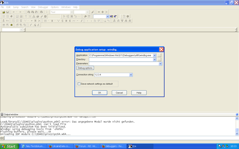Expand the Application path dropdown
Image resolution: width=239 pixels, height=149 pixels.
(155, 56)
